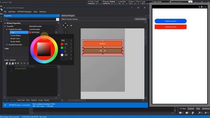Screen dimensions: 210x118
Task: Click the first Script toolbar copy icon
Action: click(x=7, y=63)
